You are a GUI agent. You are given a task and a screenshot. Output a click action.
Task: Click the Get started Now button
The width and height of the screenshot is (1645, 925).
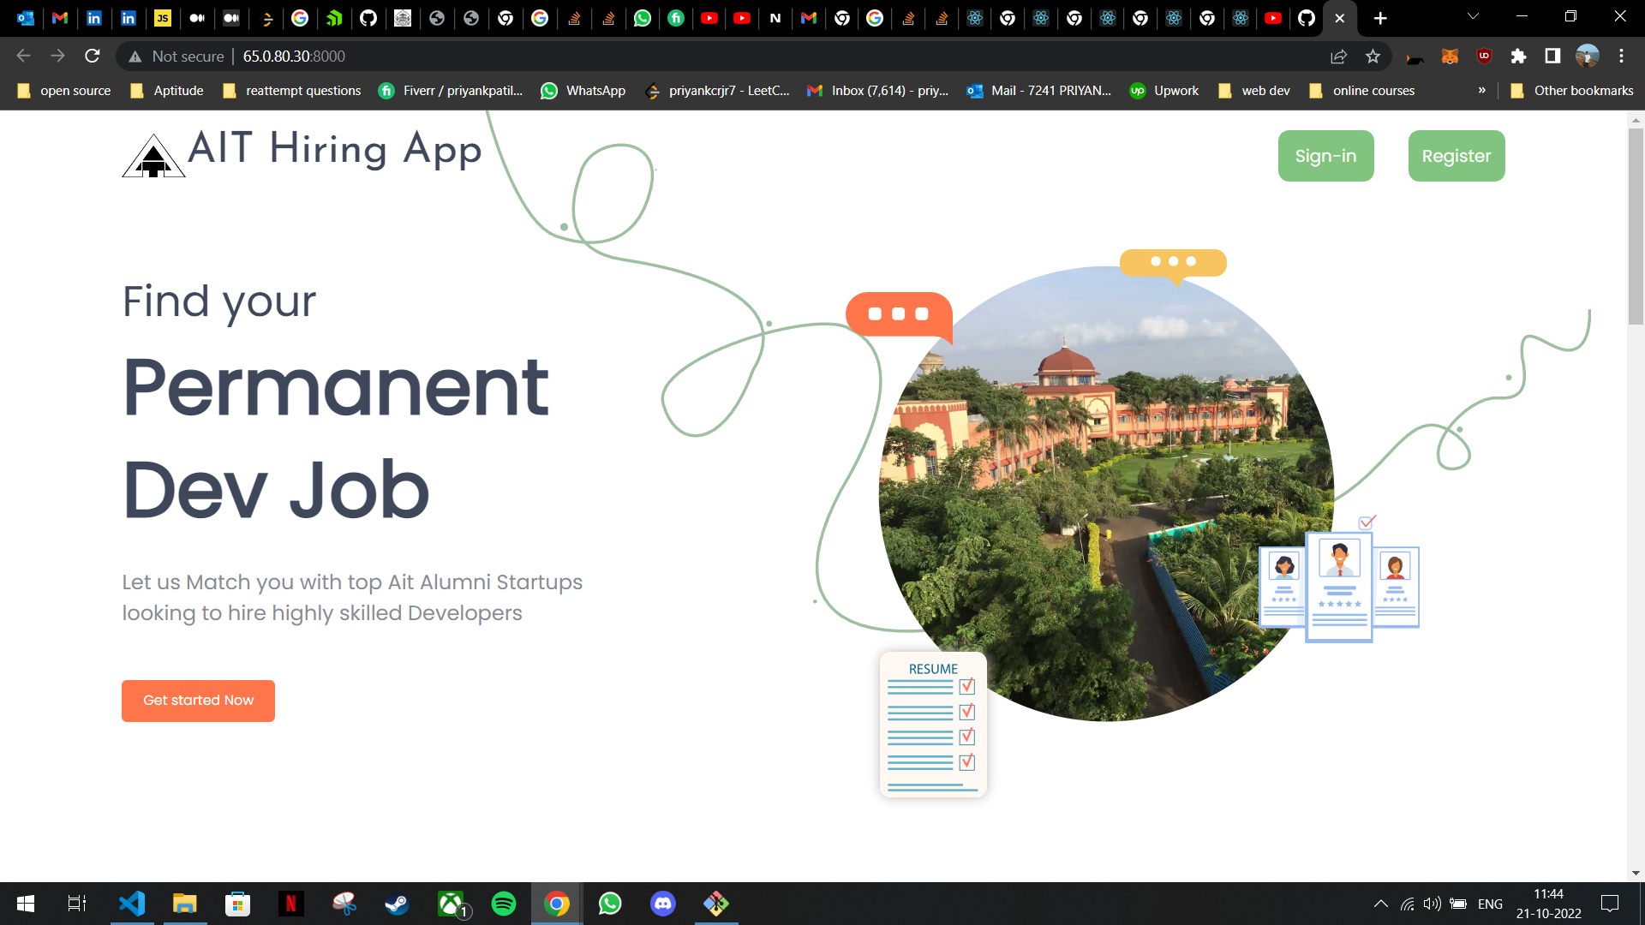(x=198, y=701)
